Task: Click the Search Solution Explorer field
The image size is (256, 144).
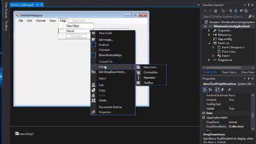Action: (225, 16)
